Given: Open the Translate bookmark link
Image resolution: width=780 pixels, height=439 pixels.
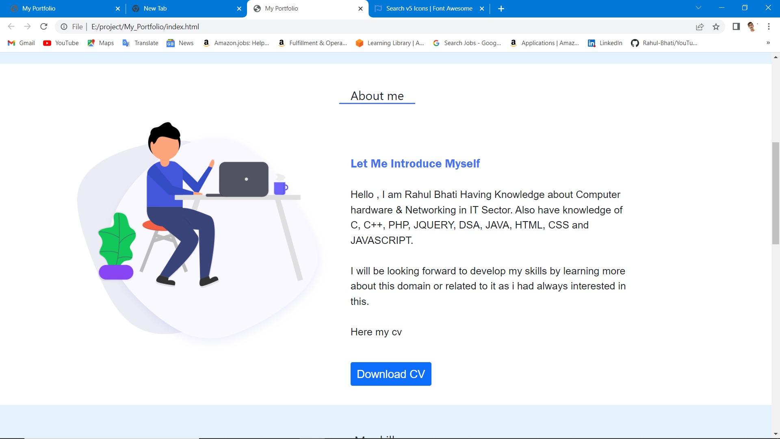Looking at the screenshot, I should (141, 43).
